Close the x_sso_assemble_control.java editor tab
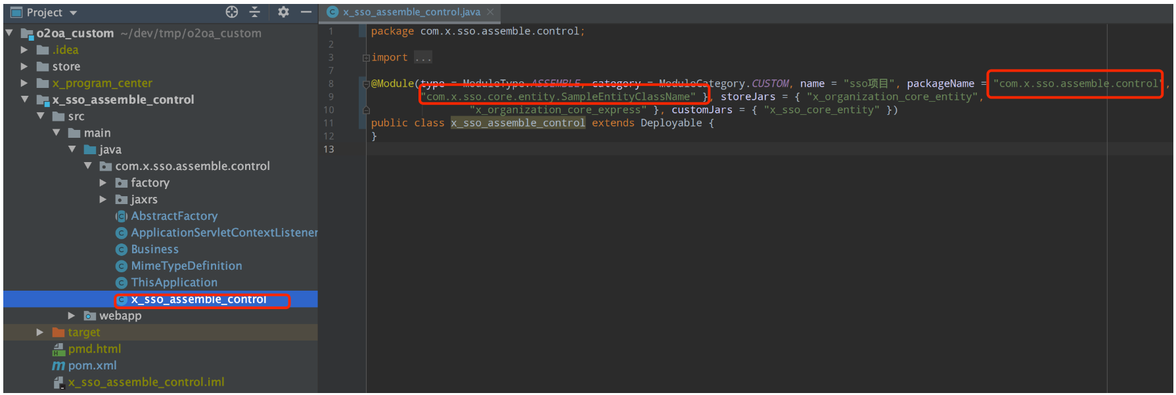Image resolution: width=1176 pixels, height=395 pixels. pyautogui.click(x=490, y=12)
